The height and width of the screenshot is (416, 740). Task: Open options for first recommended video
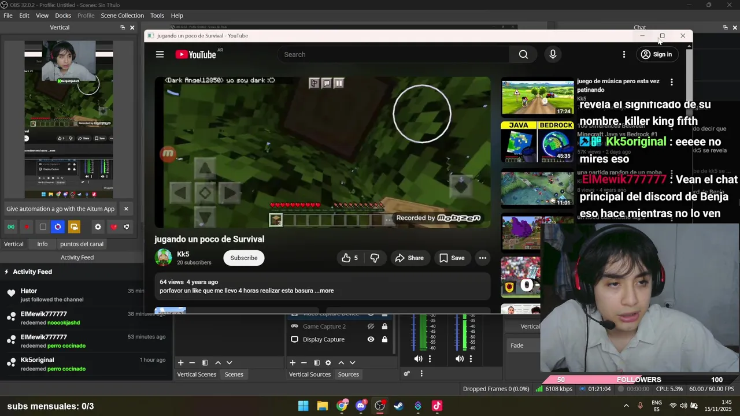[x=671, y=82]
